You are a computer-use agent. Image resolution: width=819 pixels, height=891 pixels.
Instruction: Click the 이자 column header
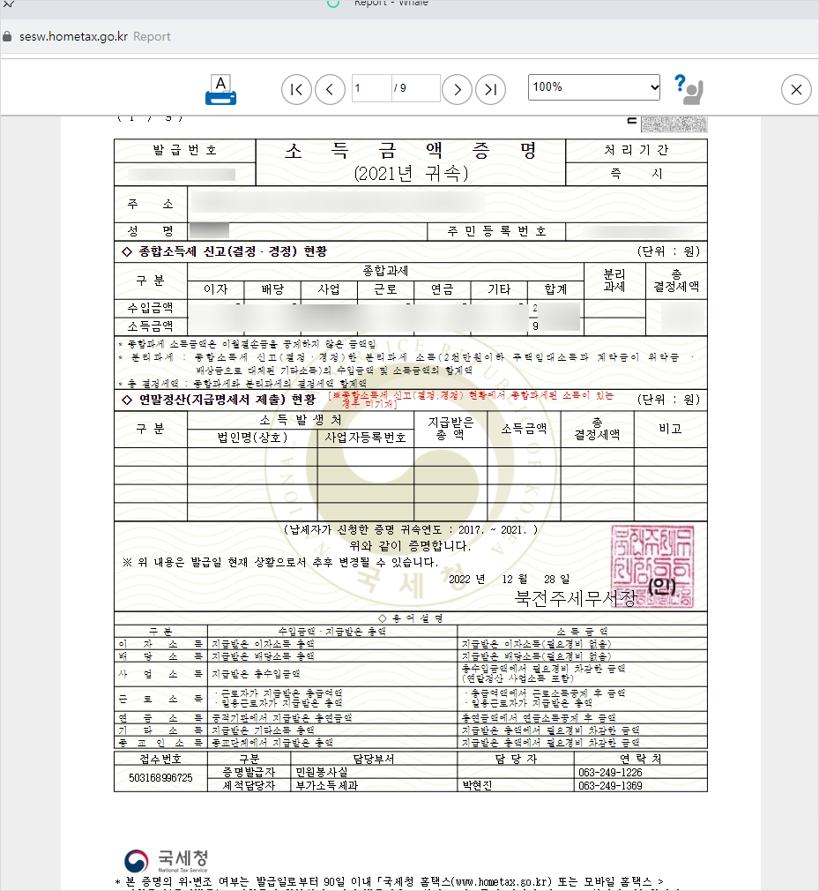[x=216, y=290]
